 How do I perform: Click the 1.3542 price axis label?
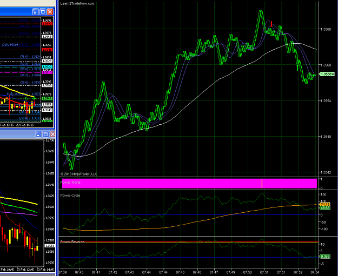pos(326,172)
